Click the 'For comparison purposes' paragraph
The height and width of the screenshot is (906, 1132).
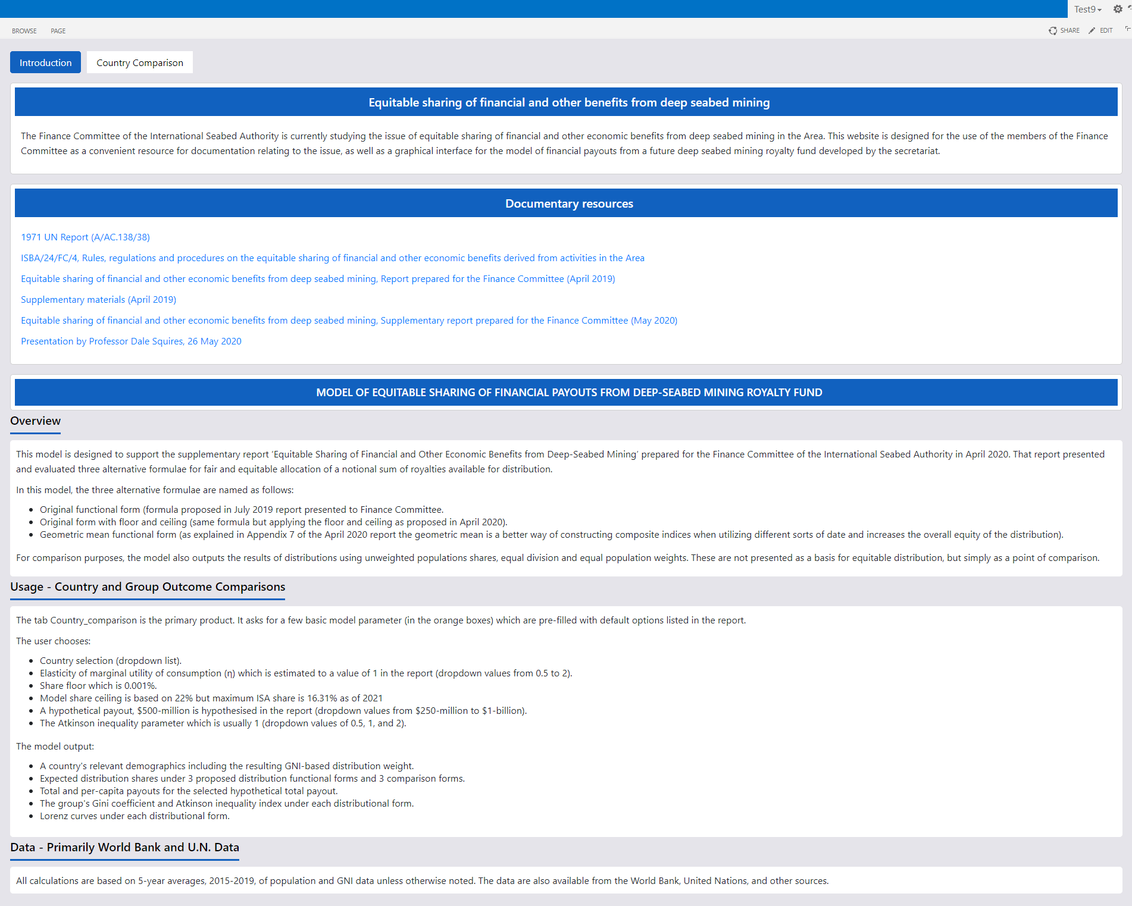click(558, 557)
